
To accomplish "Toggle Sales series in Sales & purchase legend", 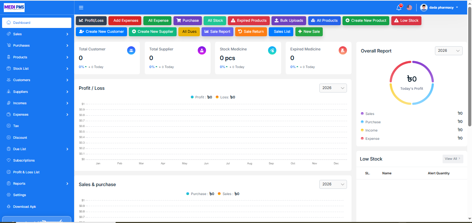I will pyautogui.click(x=229, y=194).
